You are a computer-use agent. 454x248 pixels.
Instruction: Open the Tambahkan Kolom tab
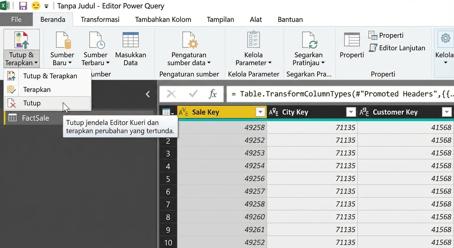tap(163, 19)
